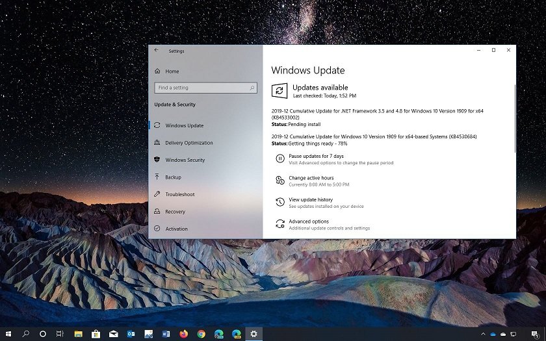Click the pause icon beside Pause updates
Screen dimensions: 546x341
(x=279, y=158)
